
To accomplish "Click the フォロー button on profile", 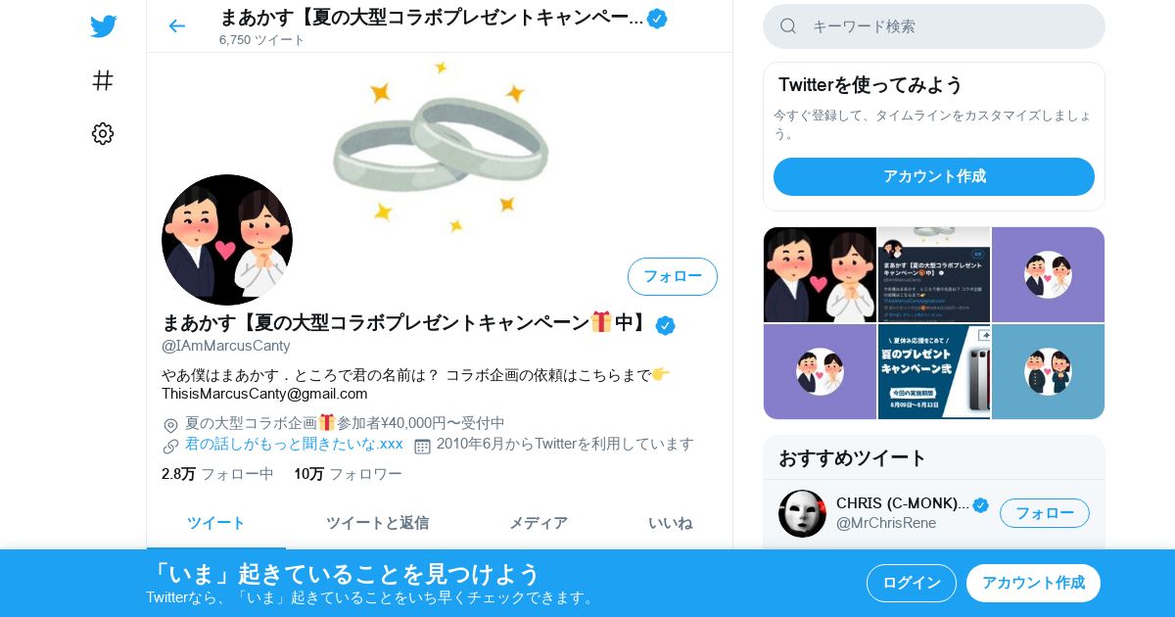I will pos(673,276).
